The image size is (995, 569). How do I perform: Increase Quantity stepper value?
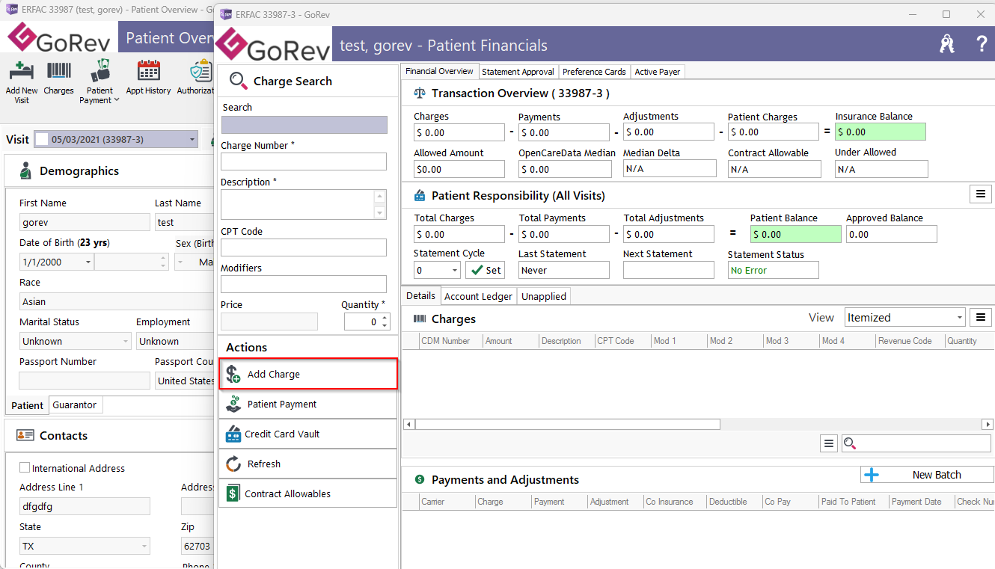pyautogui.click(x=385, y=318)
